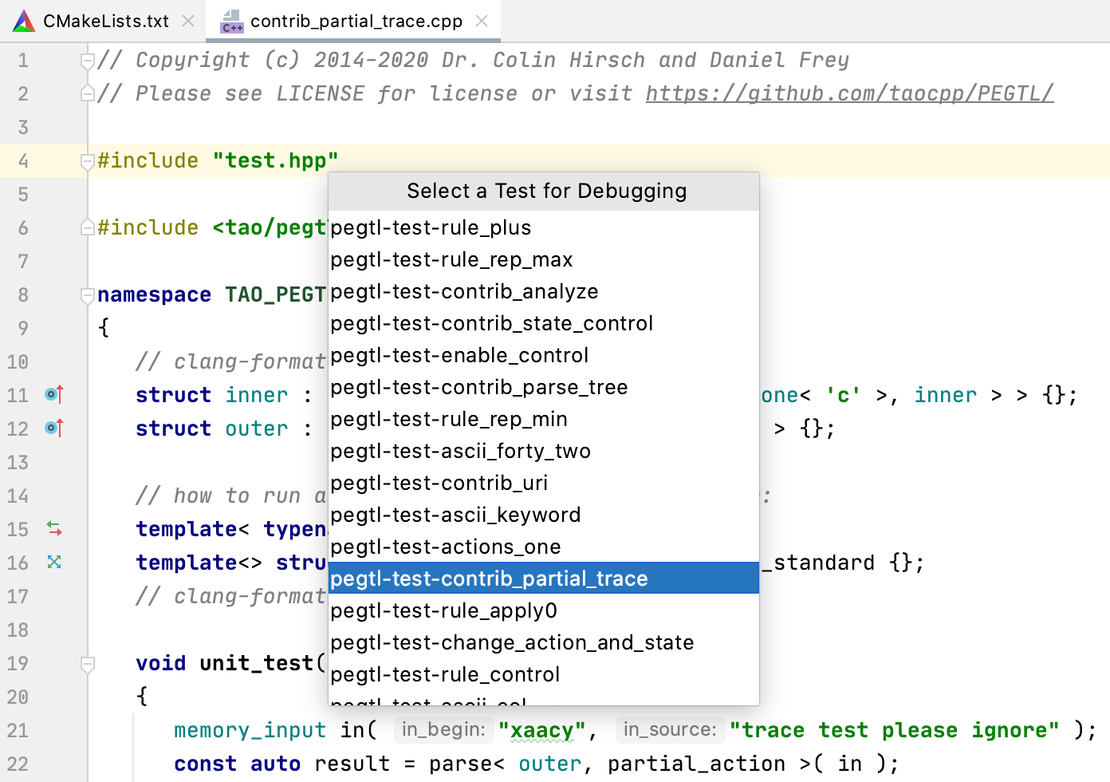Click the CMake icon on the CMakeLists.txt tab
1110x782 pixels.
coord(22,21)
